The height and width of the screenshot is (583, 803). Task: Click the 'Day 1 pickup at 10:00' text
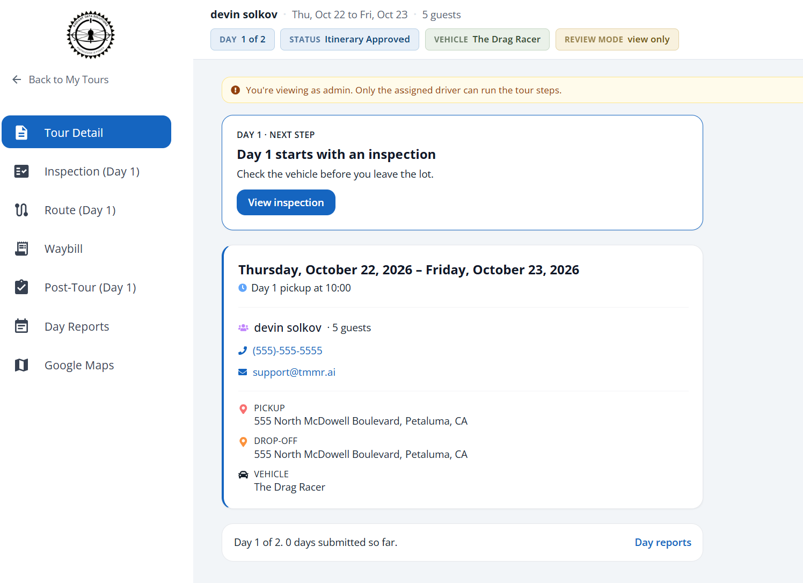click(301, 288)
